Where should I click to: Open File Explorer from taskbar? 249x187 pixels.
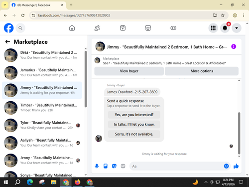[x=54, y=182]
